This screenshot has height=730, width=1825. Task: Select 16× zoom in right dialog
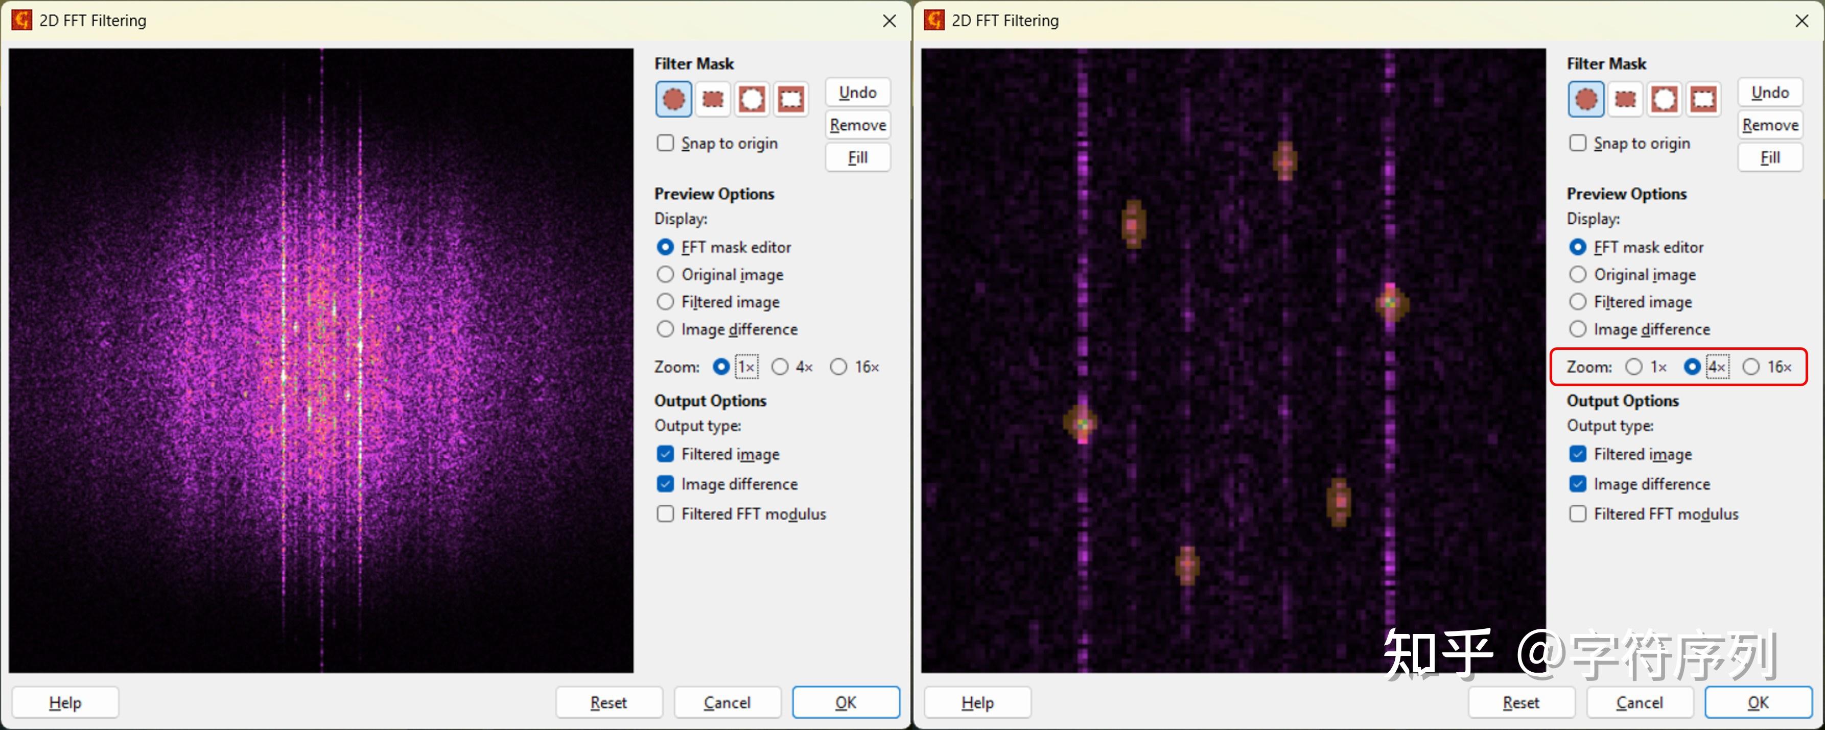pos(1751,367)
